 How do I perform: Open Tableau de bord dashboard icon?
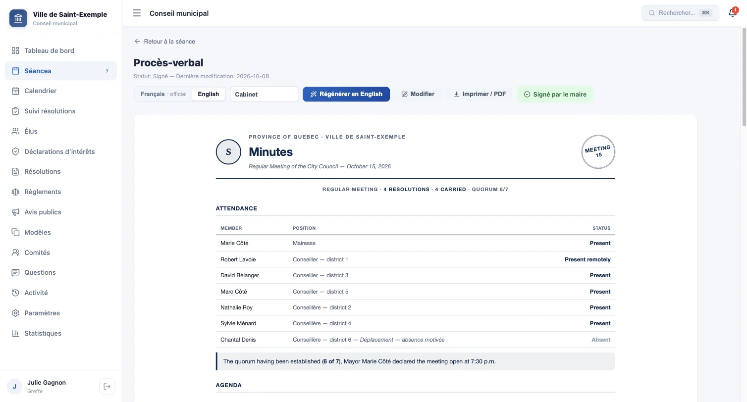coord(15,50)
